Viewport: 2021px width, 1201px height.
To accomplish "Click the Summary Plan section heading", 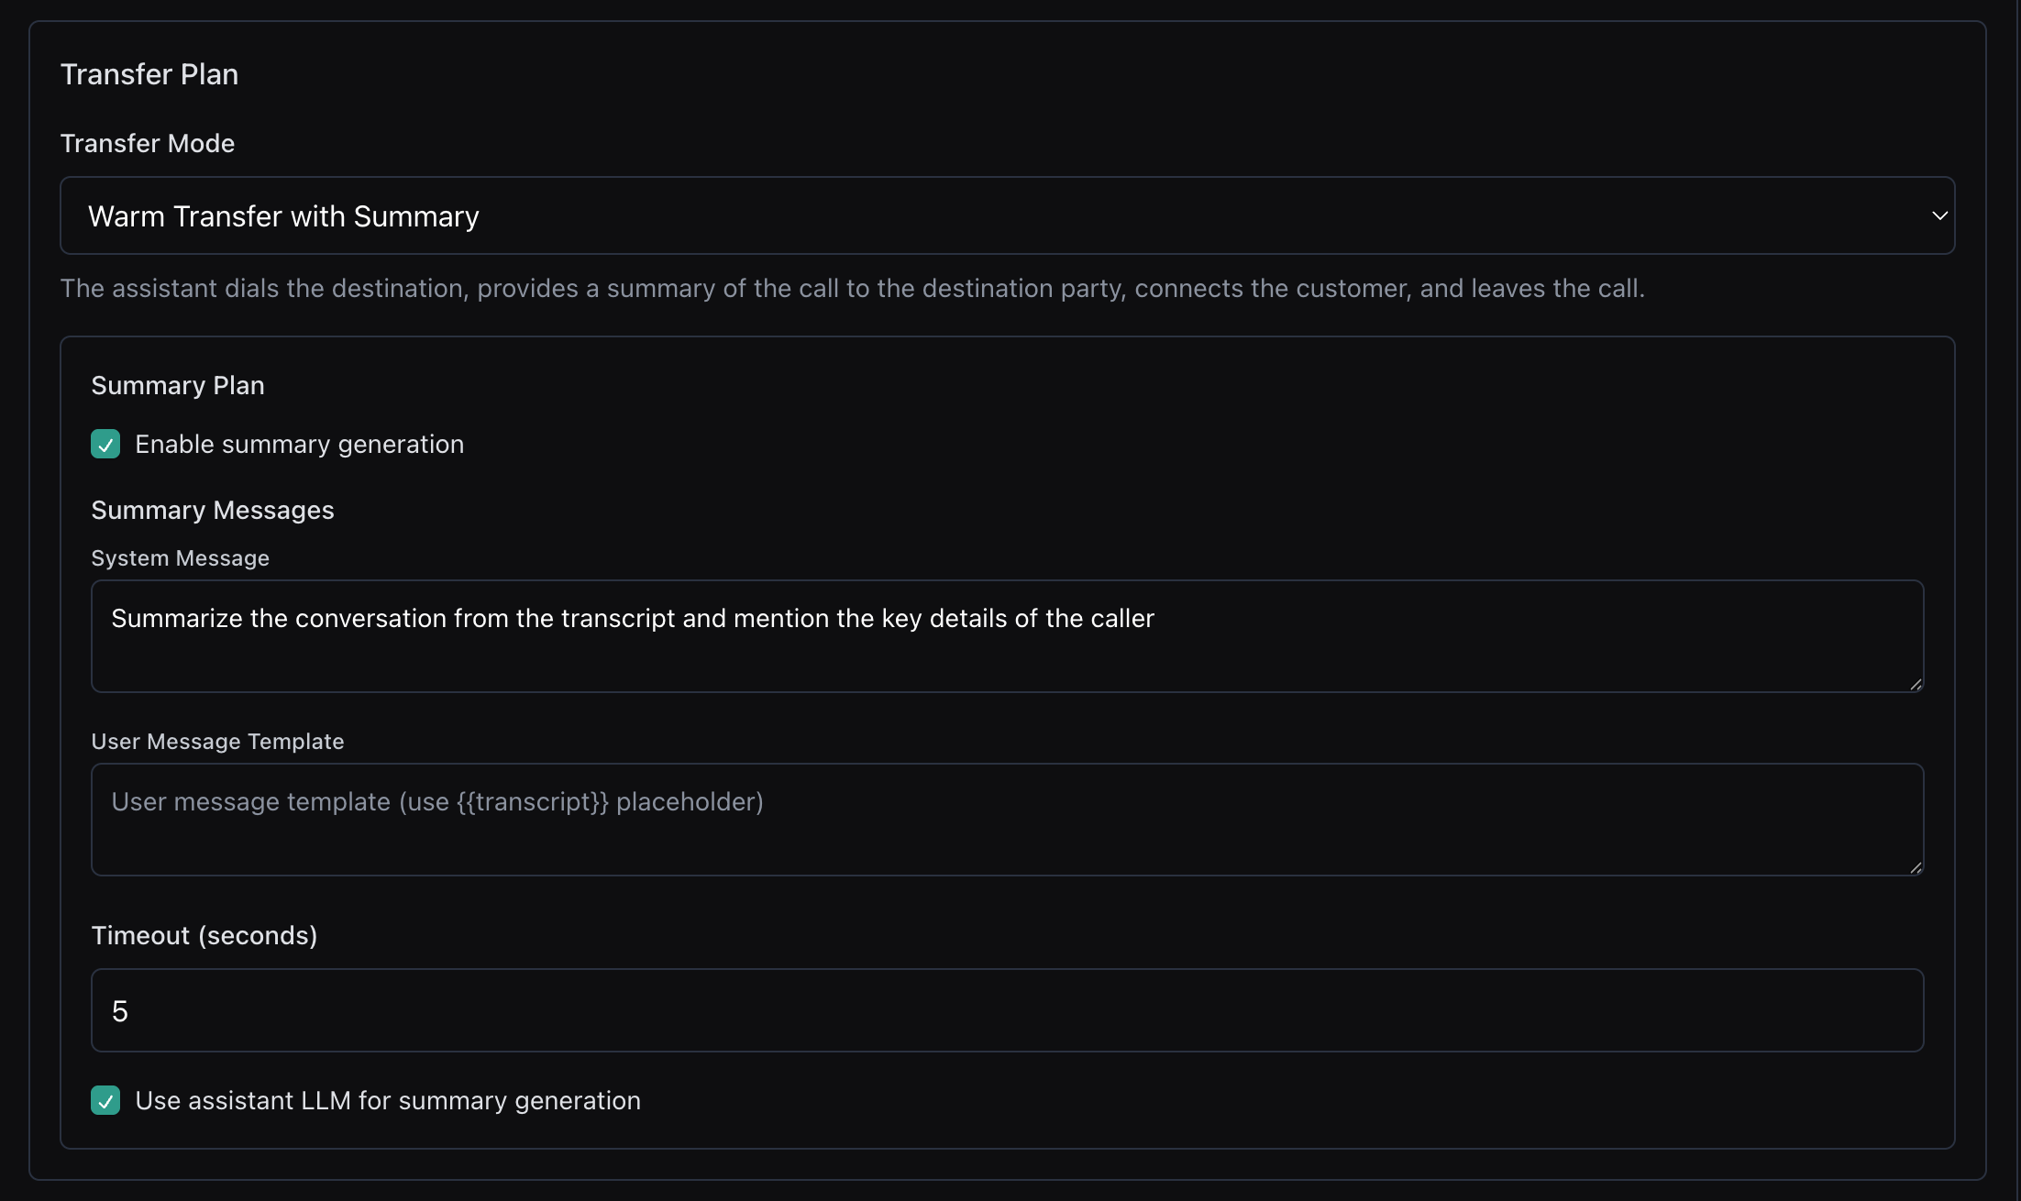I will (x=178, y=386).
